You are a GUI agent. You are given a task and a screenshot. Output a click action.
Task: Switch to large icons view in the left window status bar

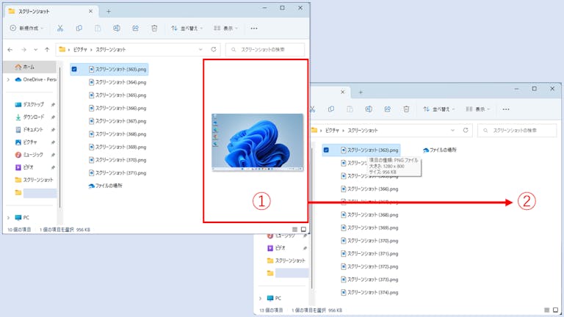click(303, 230)
